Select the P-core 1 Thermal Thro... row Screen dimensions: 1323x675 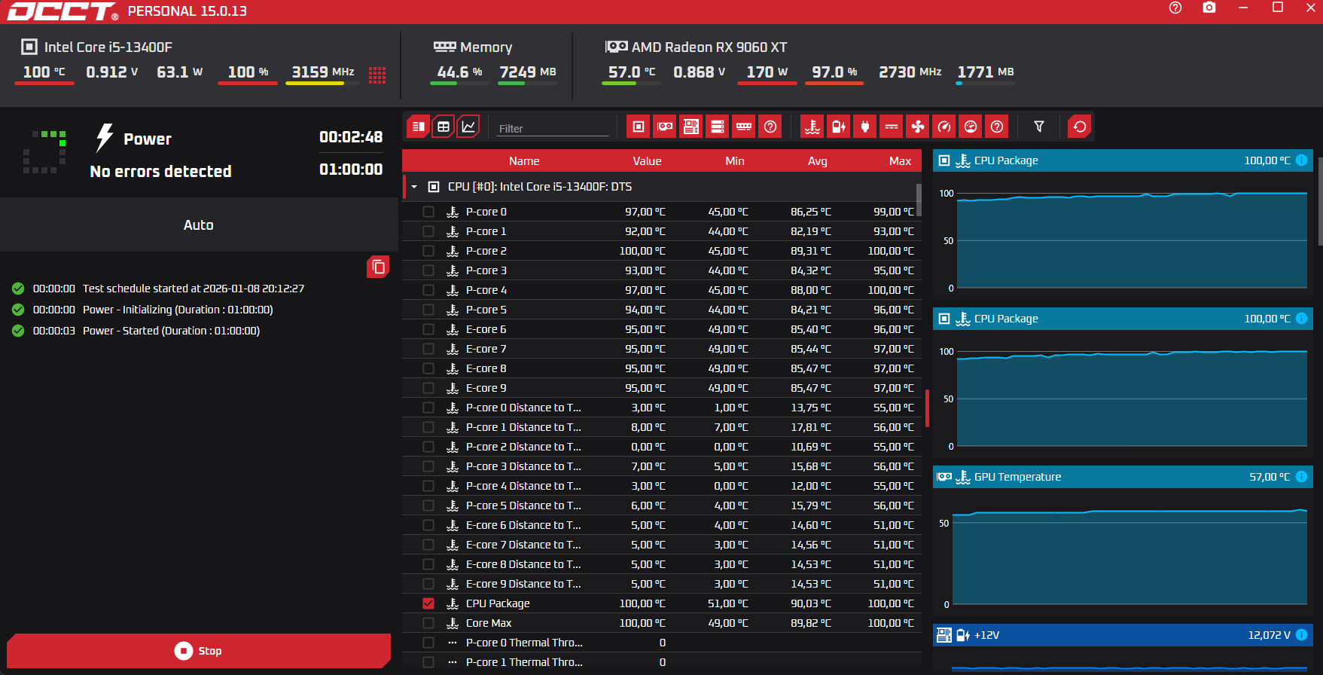point(662,662)
